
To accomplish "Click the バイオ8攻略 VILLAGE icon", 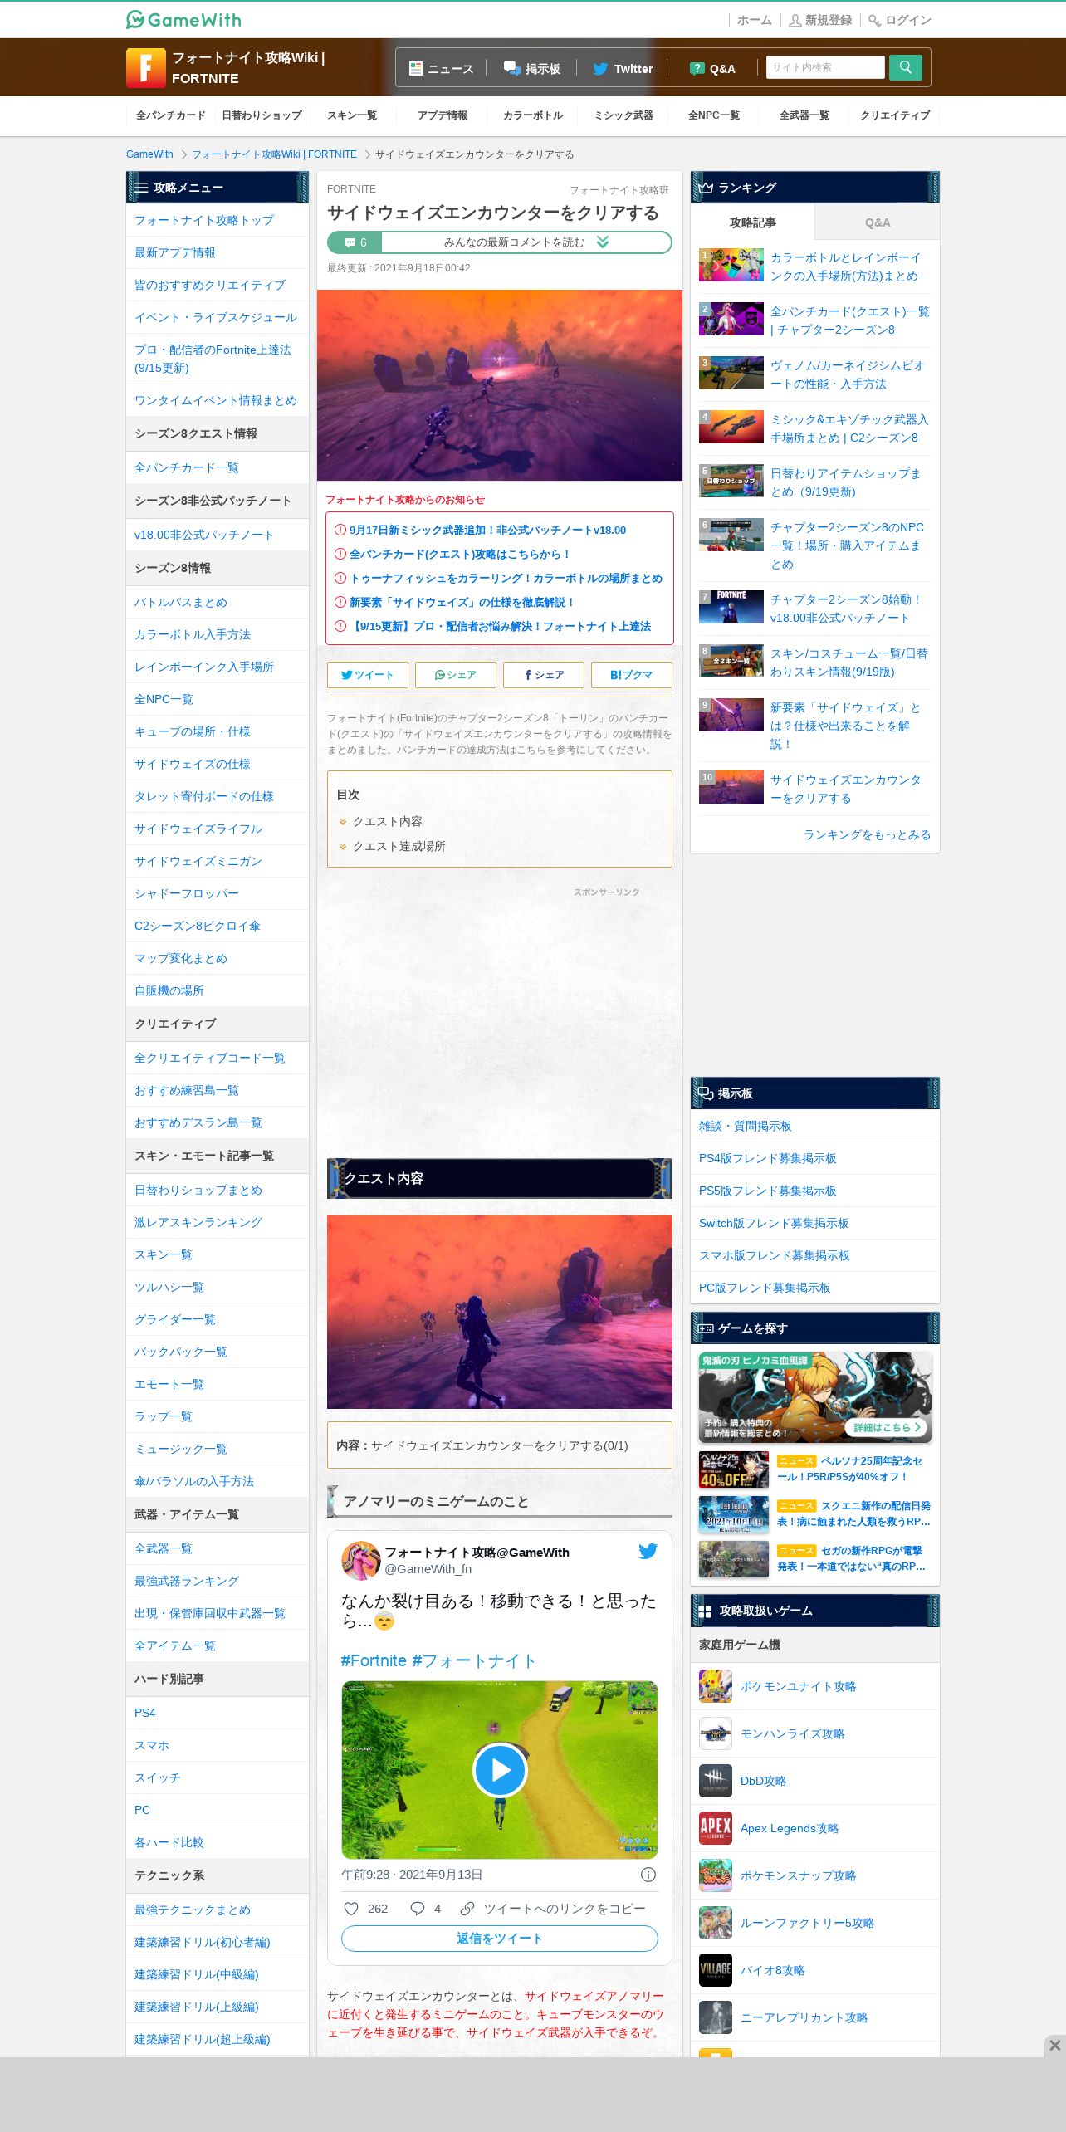I will coord(716,1970).
